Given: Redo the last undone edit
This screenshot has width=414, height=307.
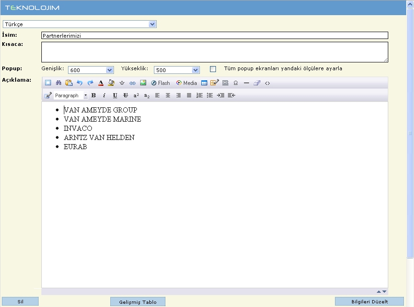Looking at the screenshot, I should (x=91, y=83).
